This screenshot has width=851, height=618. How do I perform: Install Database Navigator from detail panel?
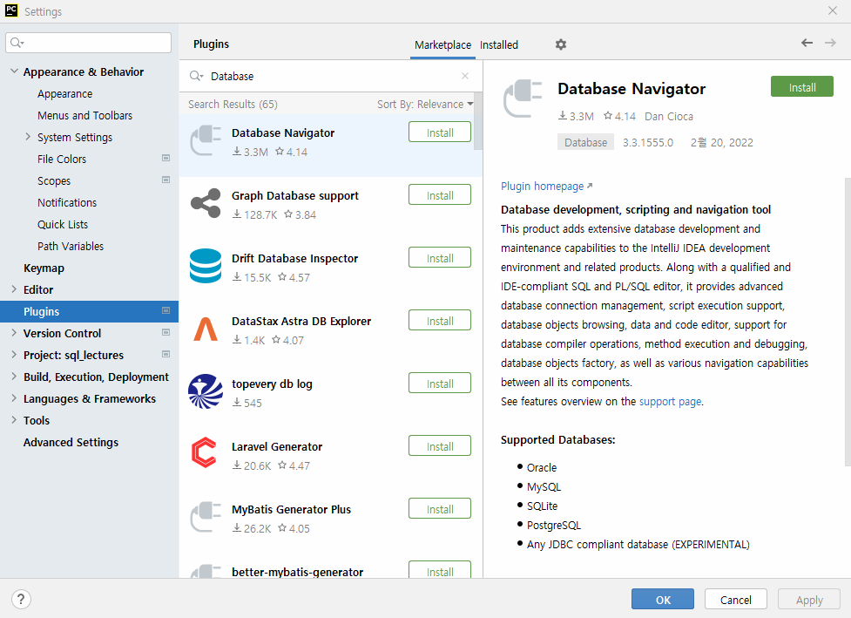coord(801,87)
